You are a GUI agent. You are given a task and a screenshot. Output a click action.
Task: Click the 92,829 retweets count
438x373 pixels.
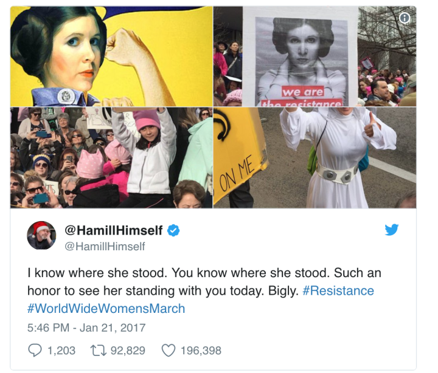click(128, 351)
